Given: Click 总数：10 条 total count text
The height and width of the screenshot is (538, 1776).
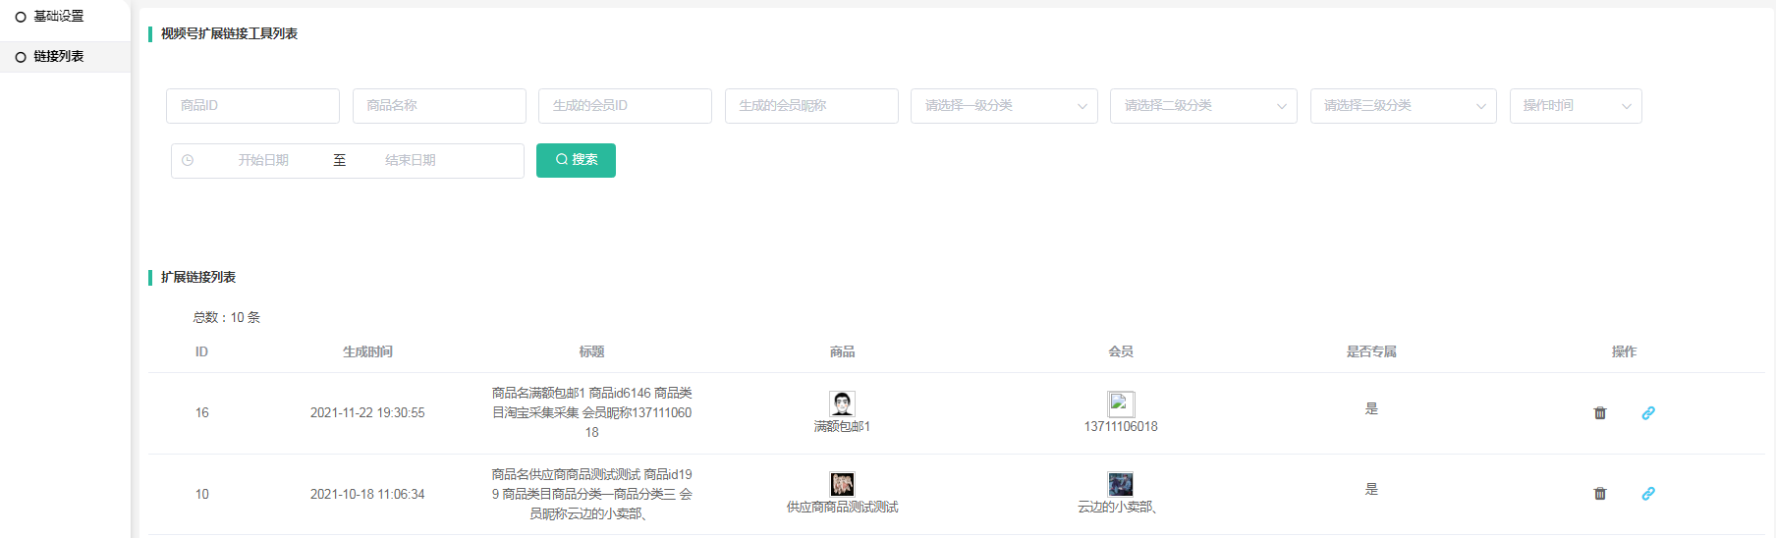Looking at the screenshot, I should [x=227, y=317].
